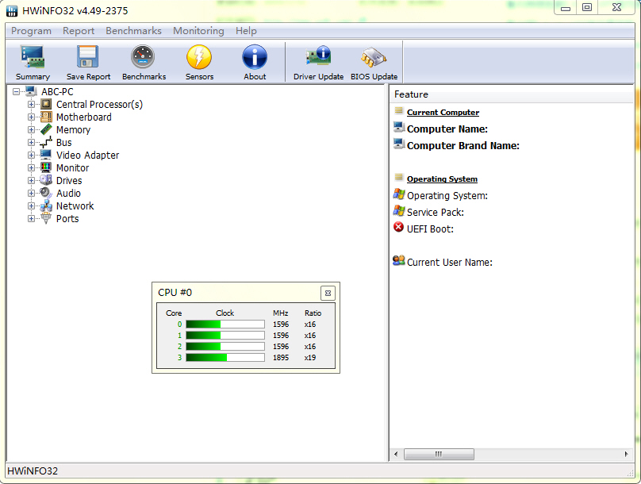Open the Report menu
641x484 pixels.
(79, 31)
